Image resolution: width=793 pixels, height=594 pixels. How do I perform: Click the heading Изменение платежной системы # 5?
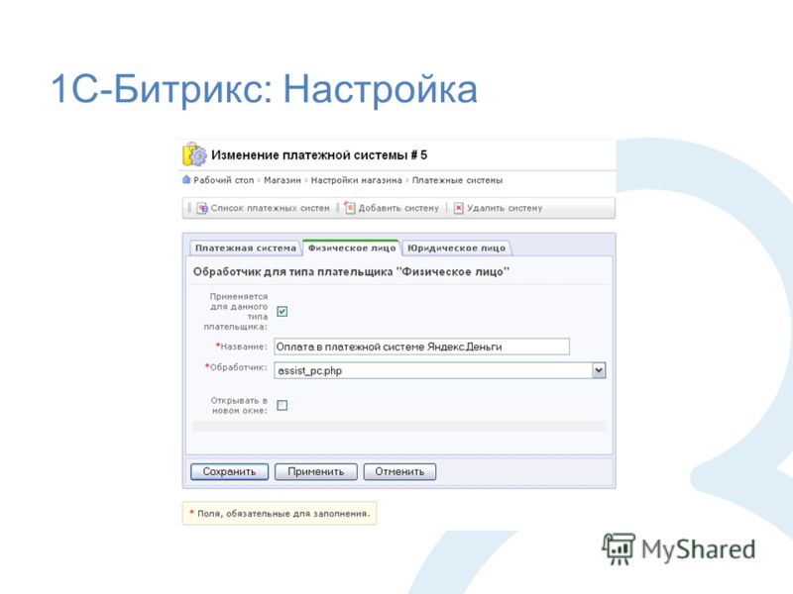pyautogui.click(x=319, y=155)
